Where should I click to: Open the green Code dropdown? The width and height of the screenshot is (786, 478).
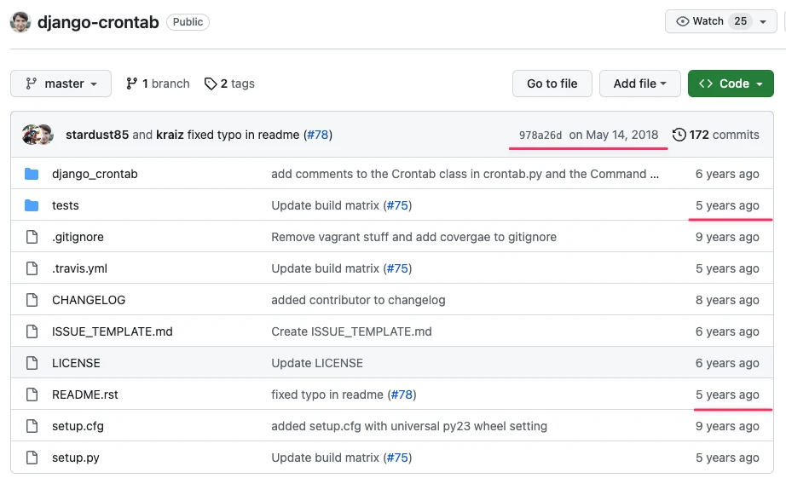point(731,84)
